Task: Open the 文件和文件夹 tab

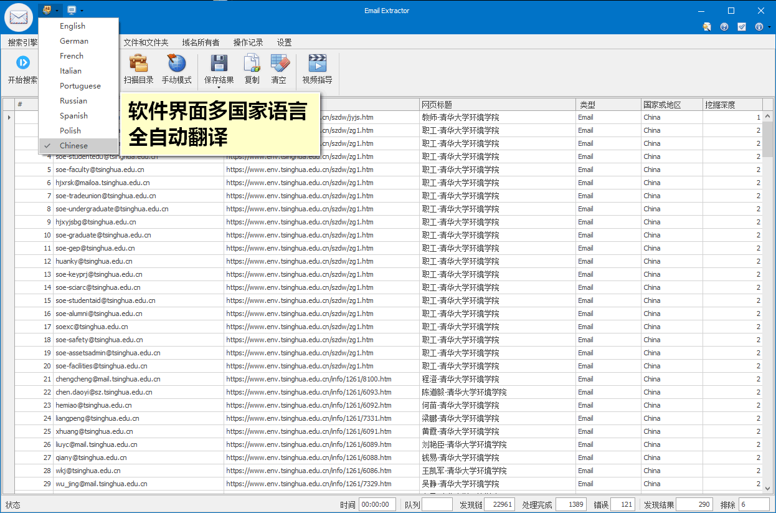Action: coord(146,43)
